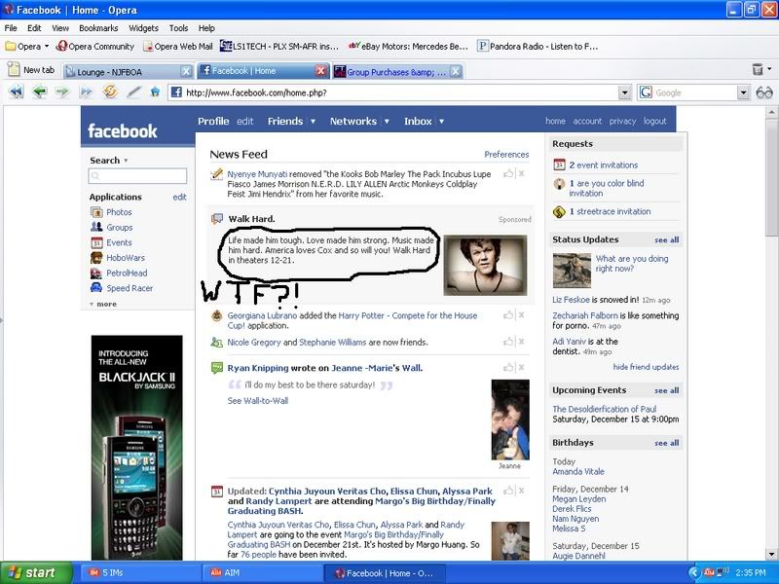Hide the Nyenye Munyati story with the X
Image resolution: width=779 pixels, height=584 pixels.
(x=521, y=173)
